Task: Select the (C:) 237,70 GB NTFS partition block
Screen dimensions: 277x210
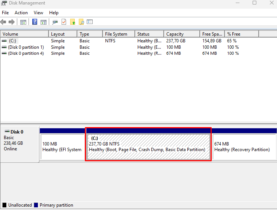Action: click(149, 147)
